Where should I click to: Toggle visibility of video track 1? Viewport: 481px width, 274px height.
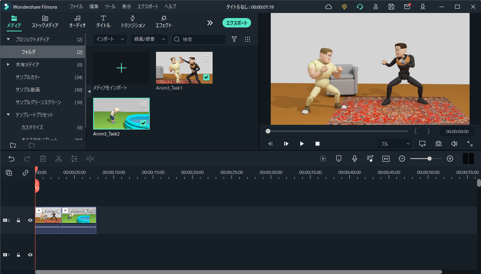point(30,255)
